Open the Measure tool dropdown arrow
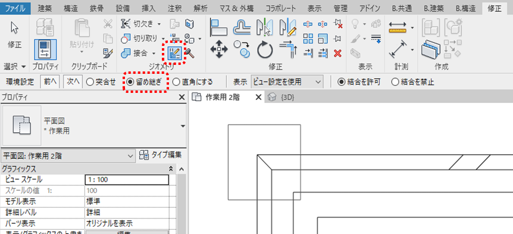The image size is (513, 234). (412, 27)
